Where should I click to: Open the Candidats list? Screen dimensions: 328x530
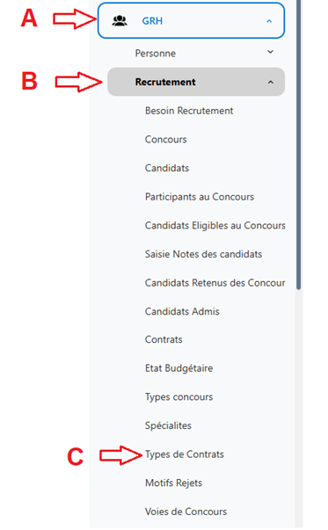[x=167, y=168]
